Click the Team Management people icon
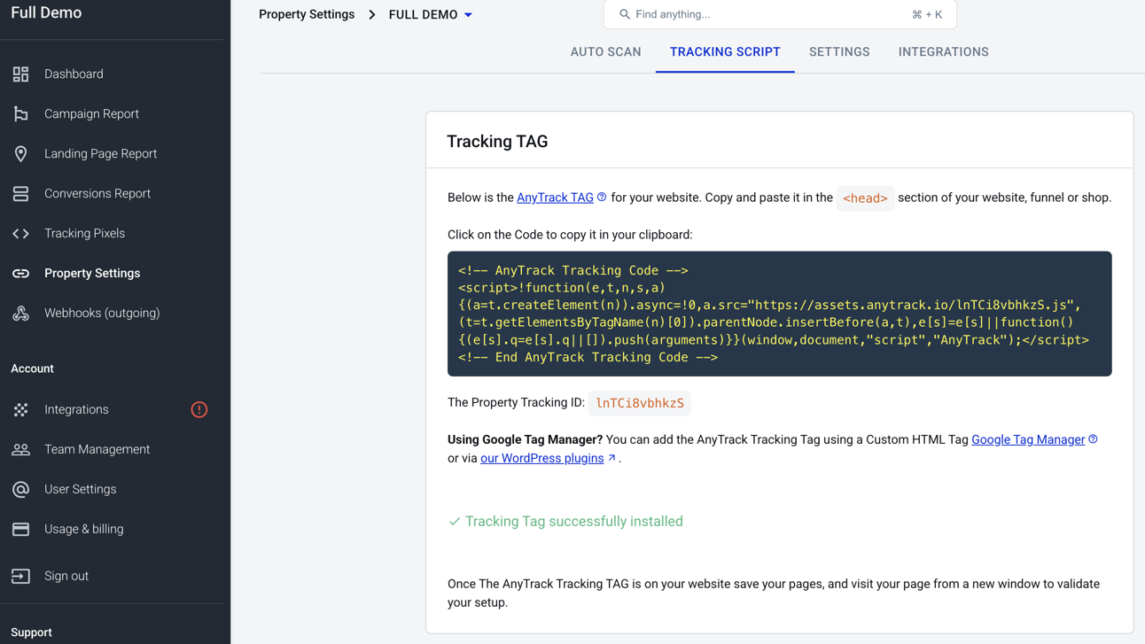 pyautogui.click(x=20, y=450)
